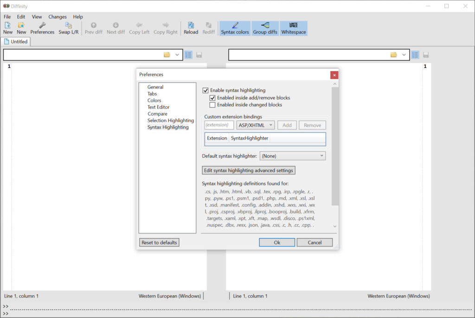
Task: Jump to Next diff in toolbar
Action: point(116,28)
